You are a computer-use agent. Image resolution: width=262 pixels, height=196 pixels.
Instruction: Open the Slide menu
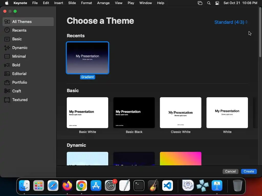(72, 3)
